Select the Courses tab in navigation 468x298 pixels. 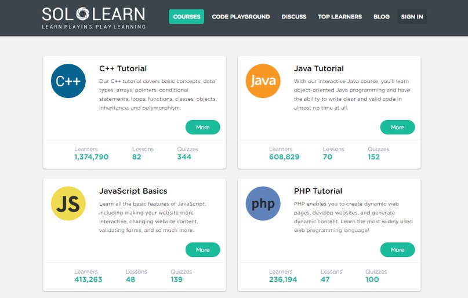pos(187,17)
